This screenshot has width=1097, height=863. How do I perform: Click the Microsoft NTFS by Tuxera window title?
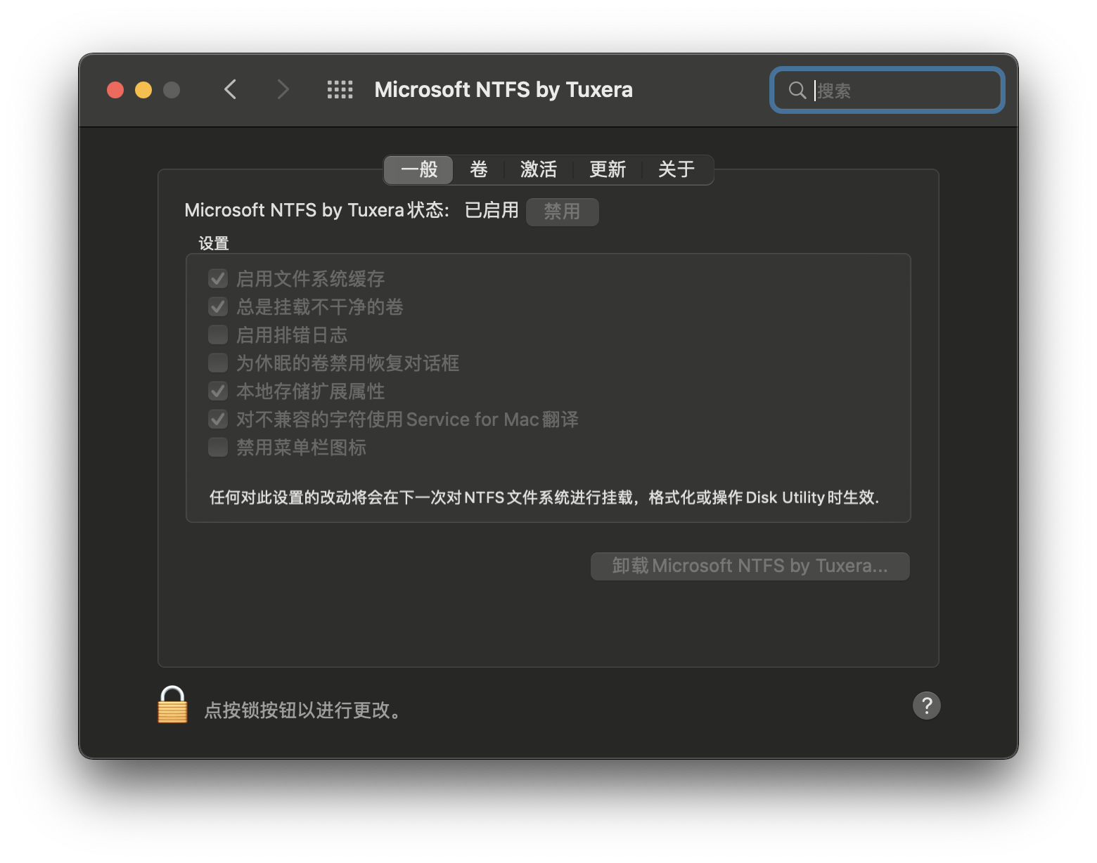point(503,90)
